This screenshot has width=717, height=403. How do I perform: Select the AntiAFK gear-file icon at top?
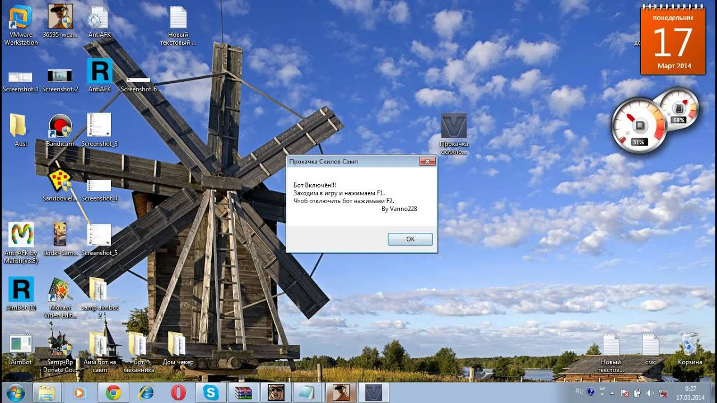coord(99,22)
